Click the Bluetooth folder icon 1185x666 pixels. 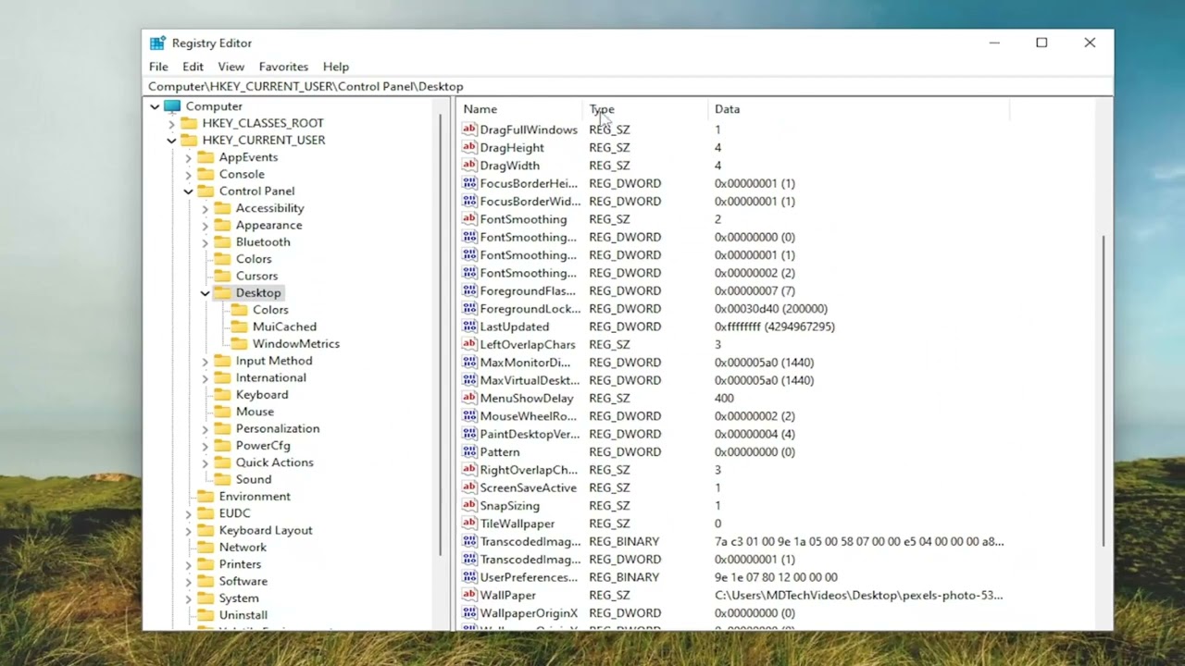[222, 242]
